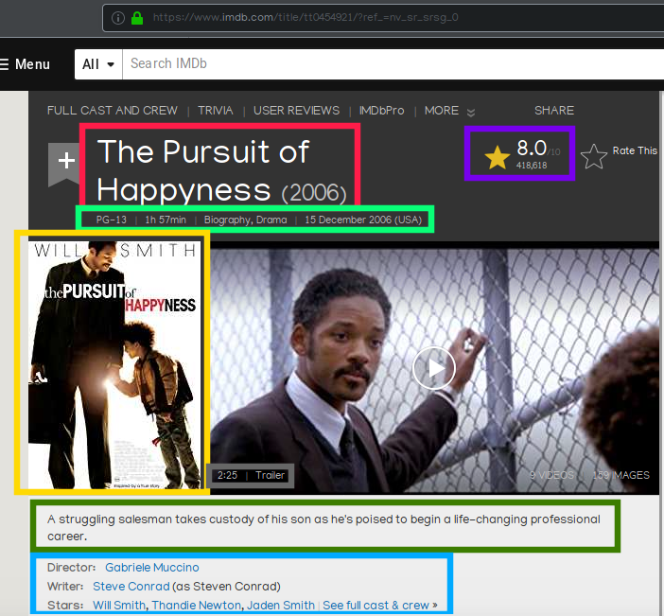Click See full cast & crew link
664x616 pixels.
(380, 605)
